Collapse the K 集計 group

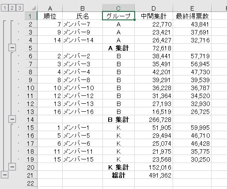[12, 167]
